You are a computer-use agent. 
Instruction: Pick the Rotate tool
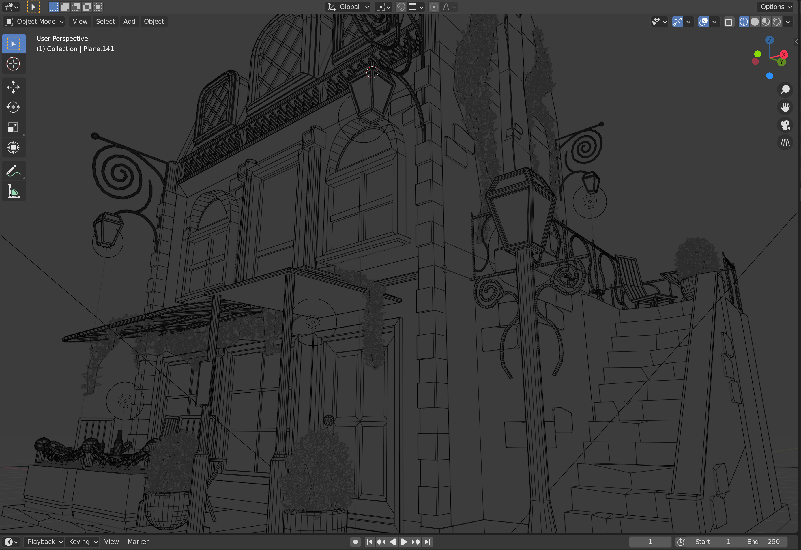point(14,107)
